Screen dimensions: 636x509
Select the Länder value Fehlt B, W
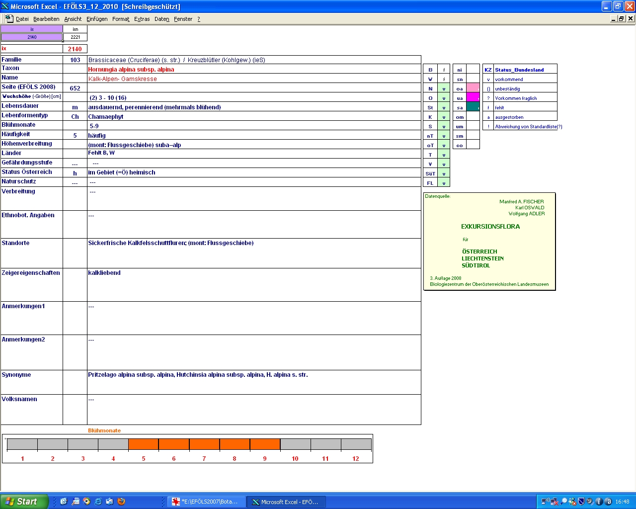click(x=101, y=153)
